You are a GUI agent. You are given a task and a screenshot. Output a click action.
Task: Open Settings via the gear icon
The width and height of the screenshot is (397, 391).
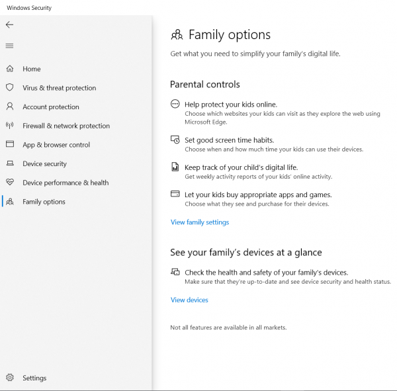(10, 378)
